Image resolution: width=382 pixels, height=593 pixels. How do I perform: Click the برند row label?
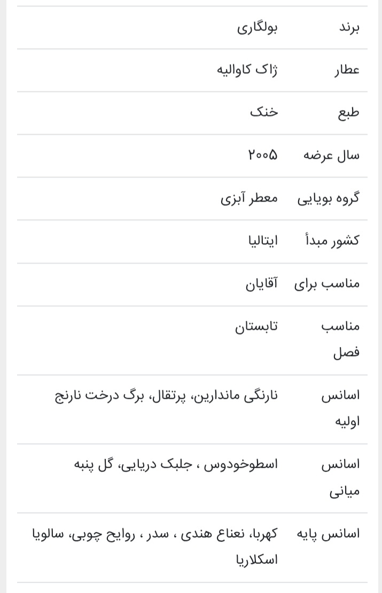(x=349, y=28)
